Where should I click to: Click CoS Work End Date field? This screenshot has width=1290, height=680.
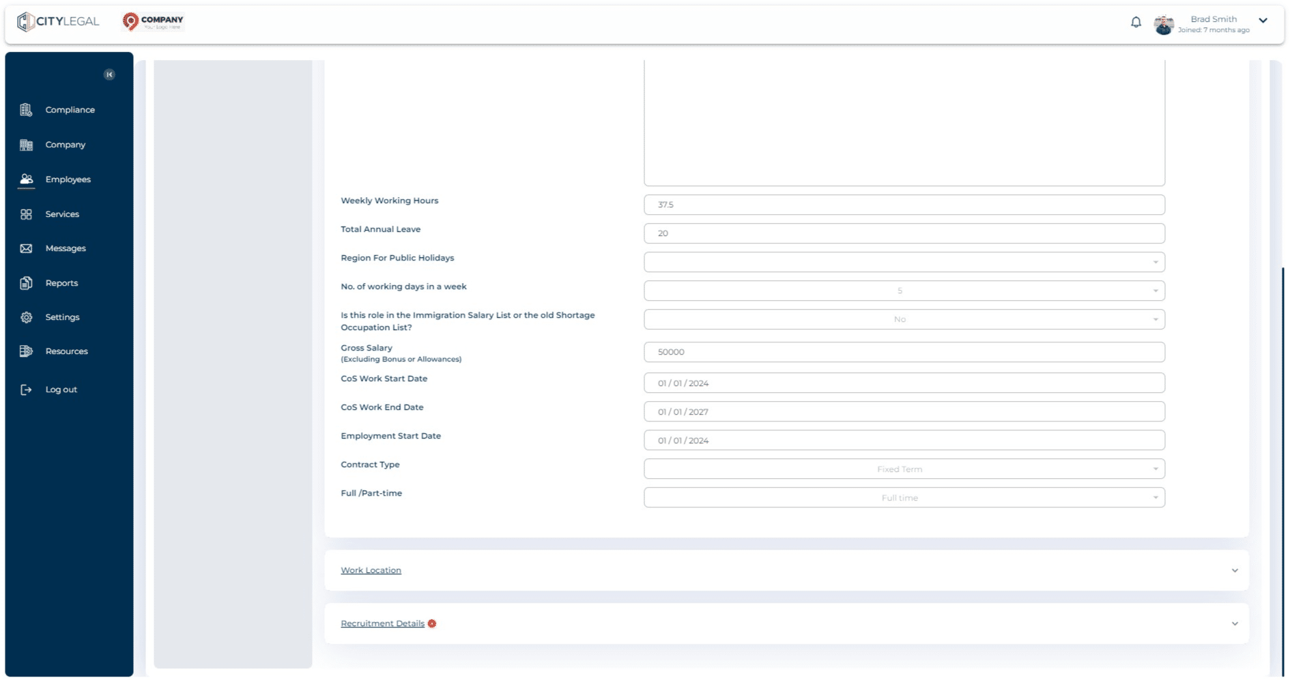(x=904, y=411)
